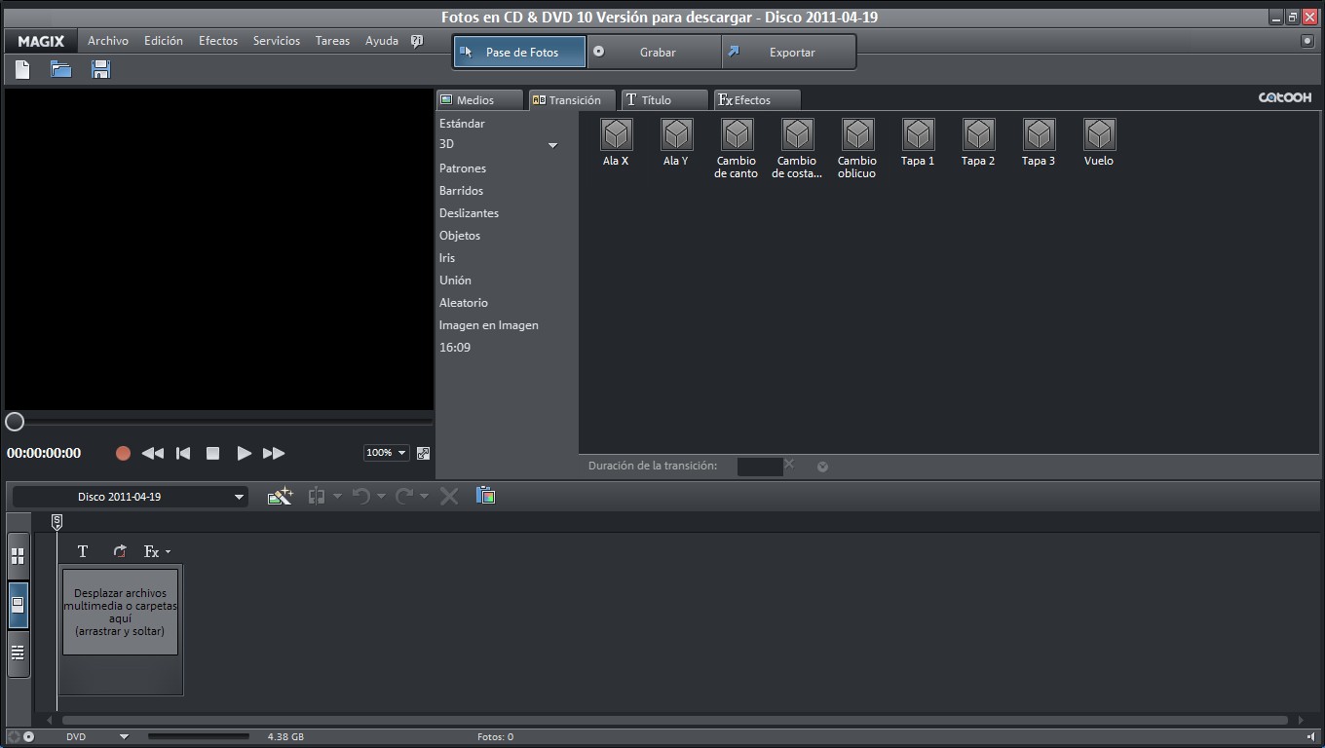Select the Estándar transition category
The height and width of the screenshot is (748, 1325).
coord(462,124)
